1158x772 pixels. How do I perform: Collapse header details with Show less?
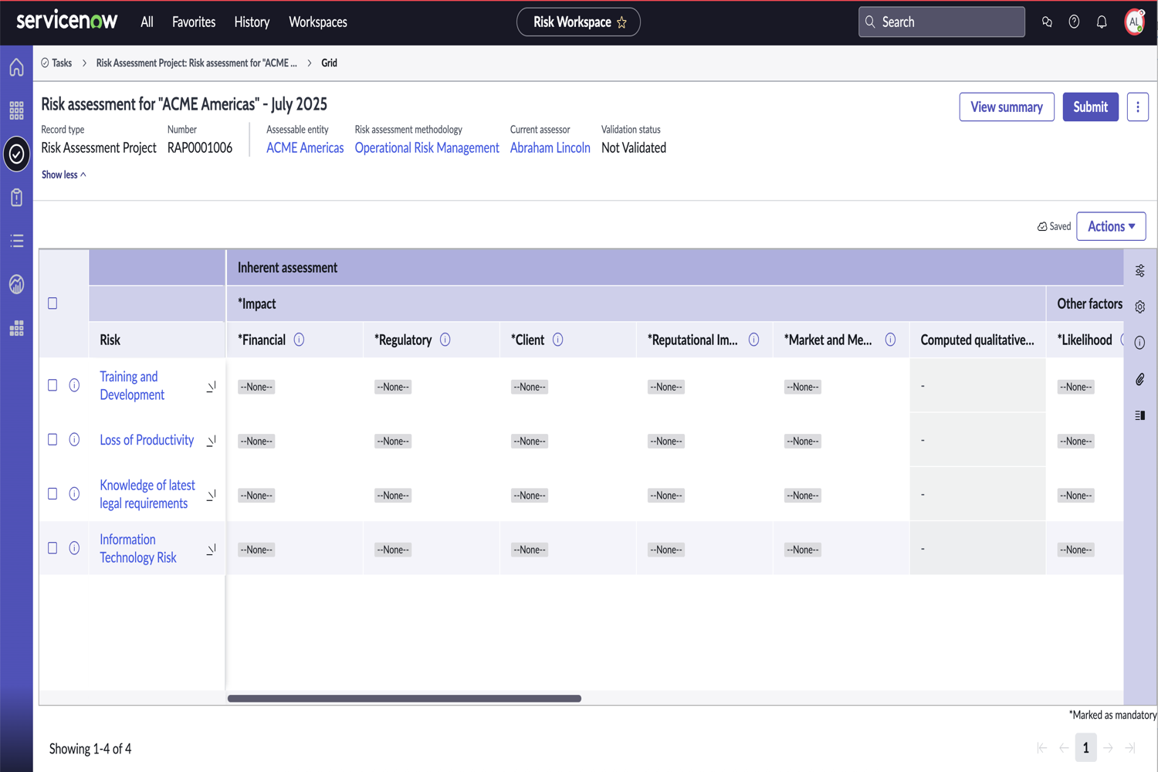[63, 175]
